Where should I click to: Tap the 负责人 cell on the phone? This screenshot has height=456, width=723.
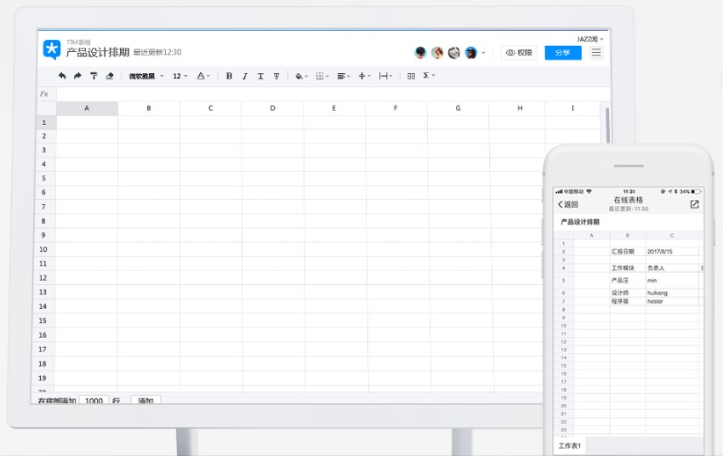pos(672,268)
